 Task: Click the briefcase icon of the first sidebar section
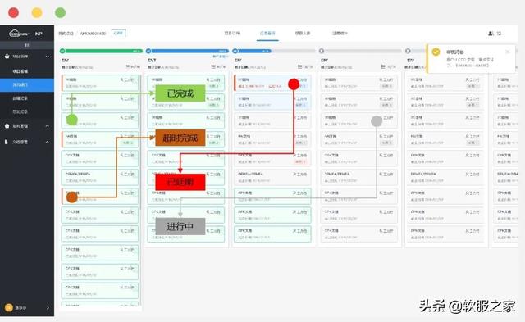pos(7,57)
